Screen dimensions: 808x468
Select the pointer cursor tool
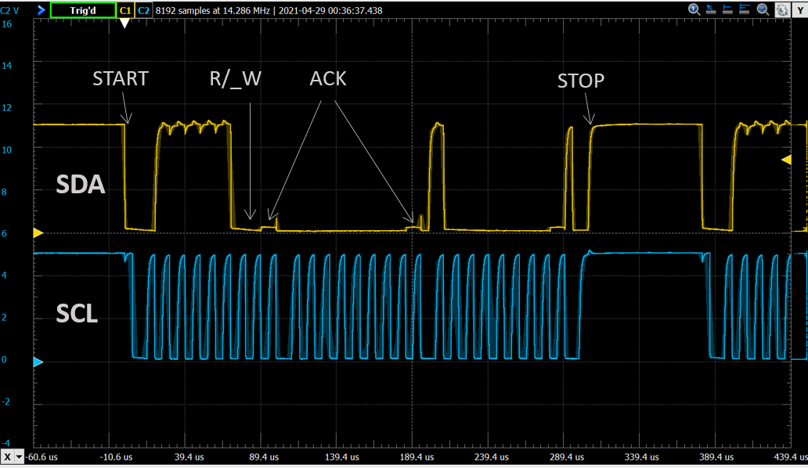click(710, 9)
